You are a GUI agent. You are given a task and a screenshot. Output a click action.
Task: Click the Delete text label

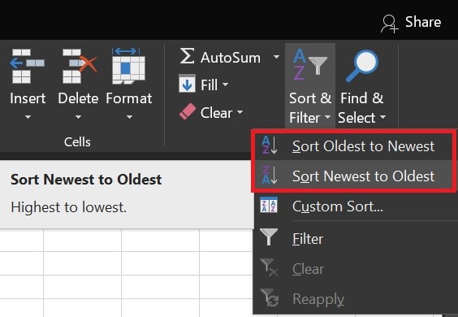pos(78,98)
